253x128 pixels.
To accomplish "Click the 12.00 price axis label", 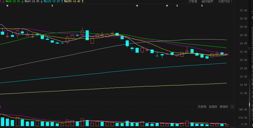I will coord(244,93).
